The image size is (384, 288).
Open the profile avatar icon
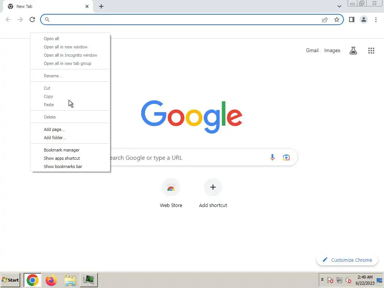(364, 19)
